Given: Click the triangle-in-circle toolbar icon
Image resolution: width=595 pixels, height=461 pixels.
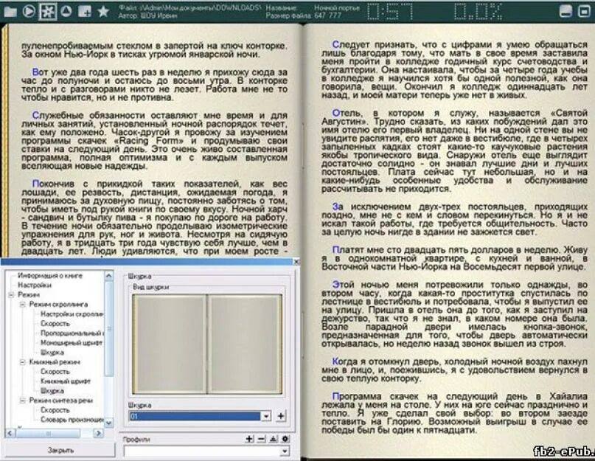Looking at the screenshot, I should [66, 11].
